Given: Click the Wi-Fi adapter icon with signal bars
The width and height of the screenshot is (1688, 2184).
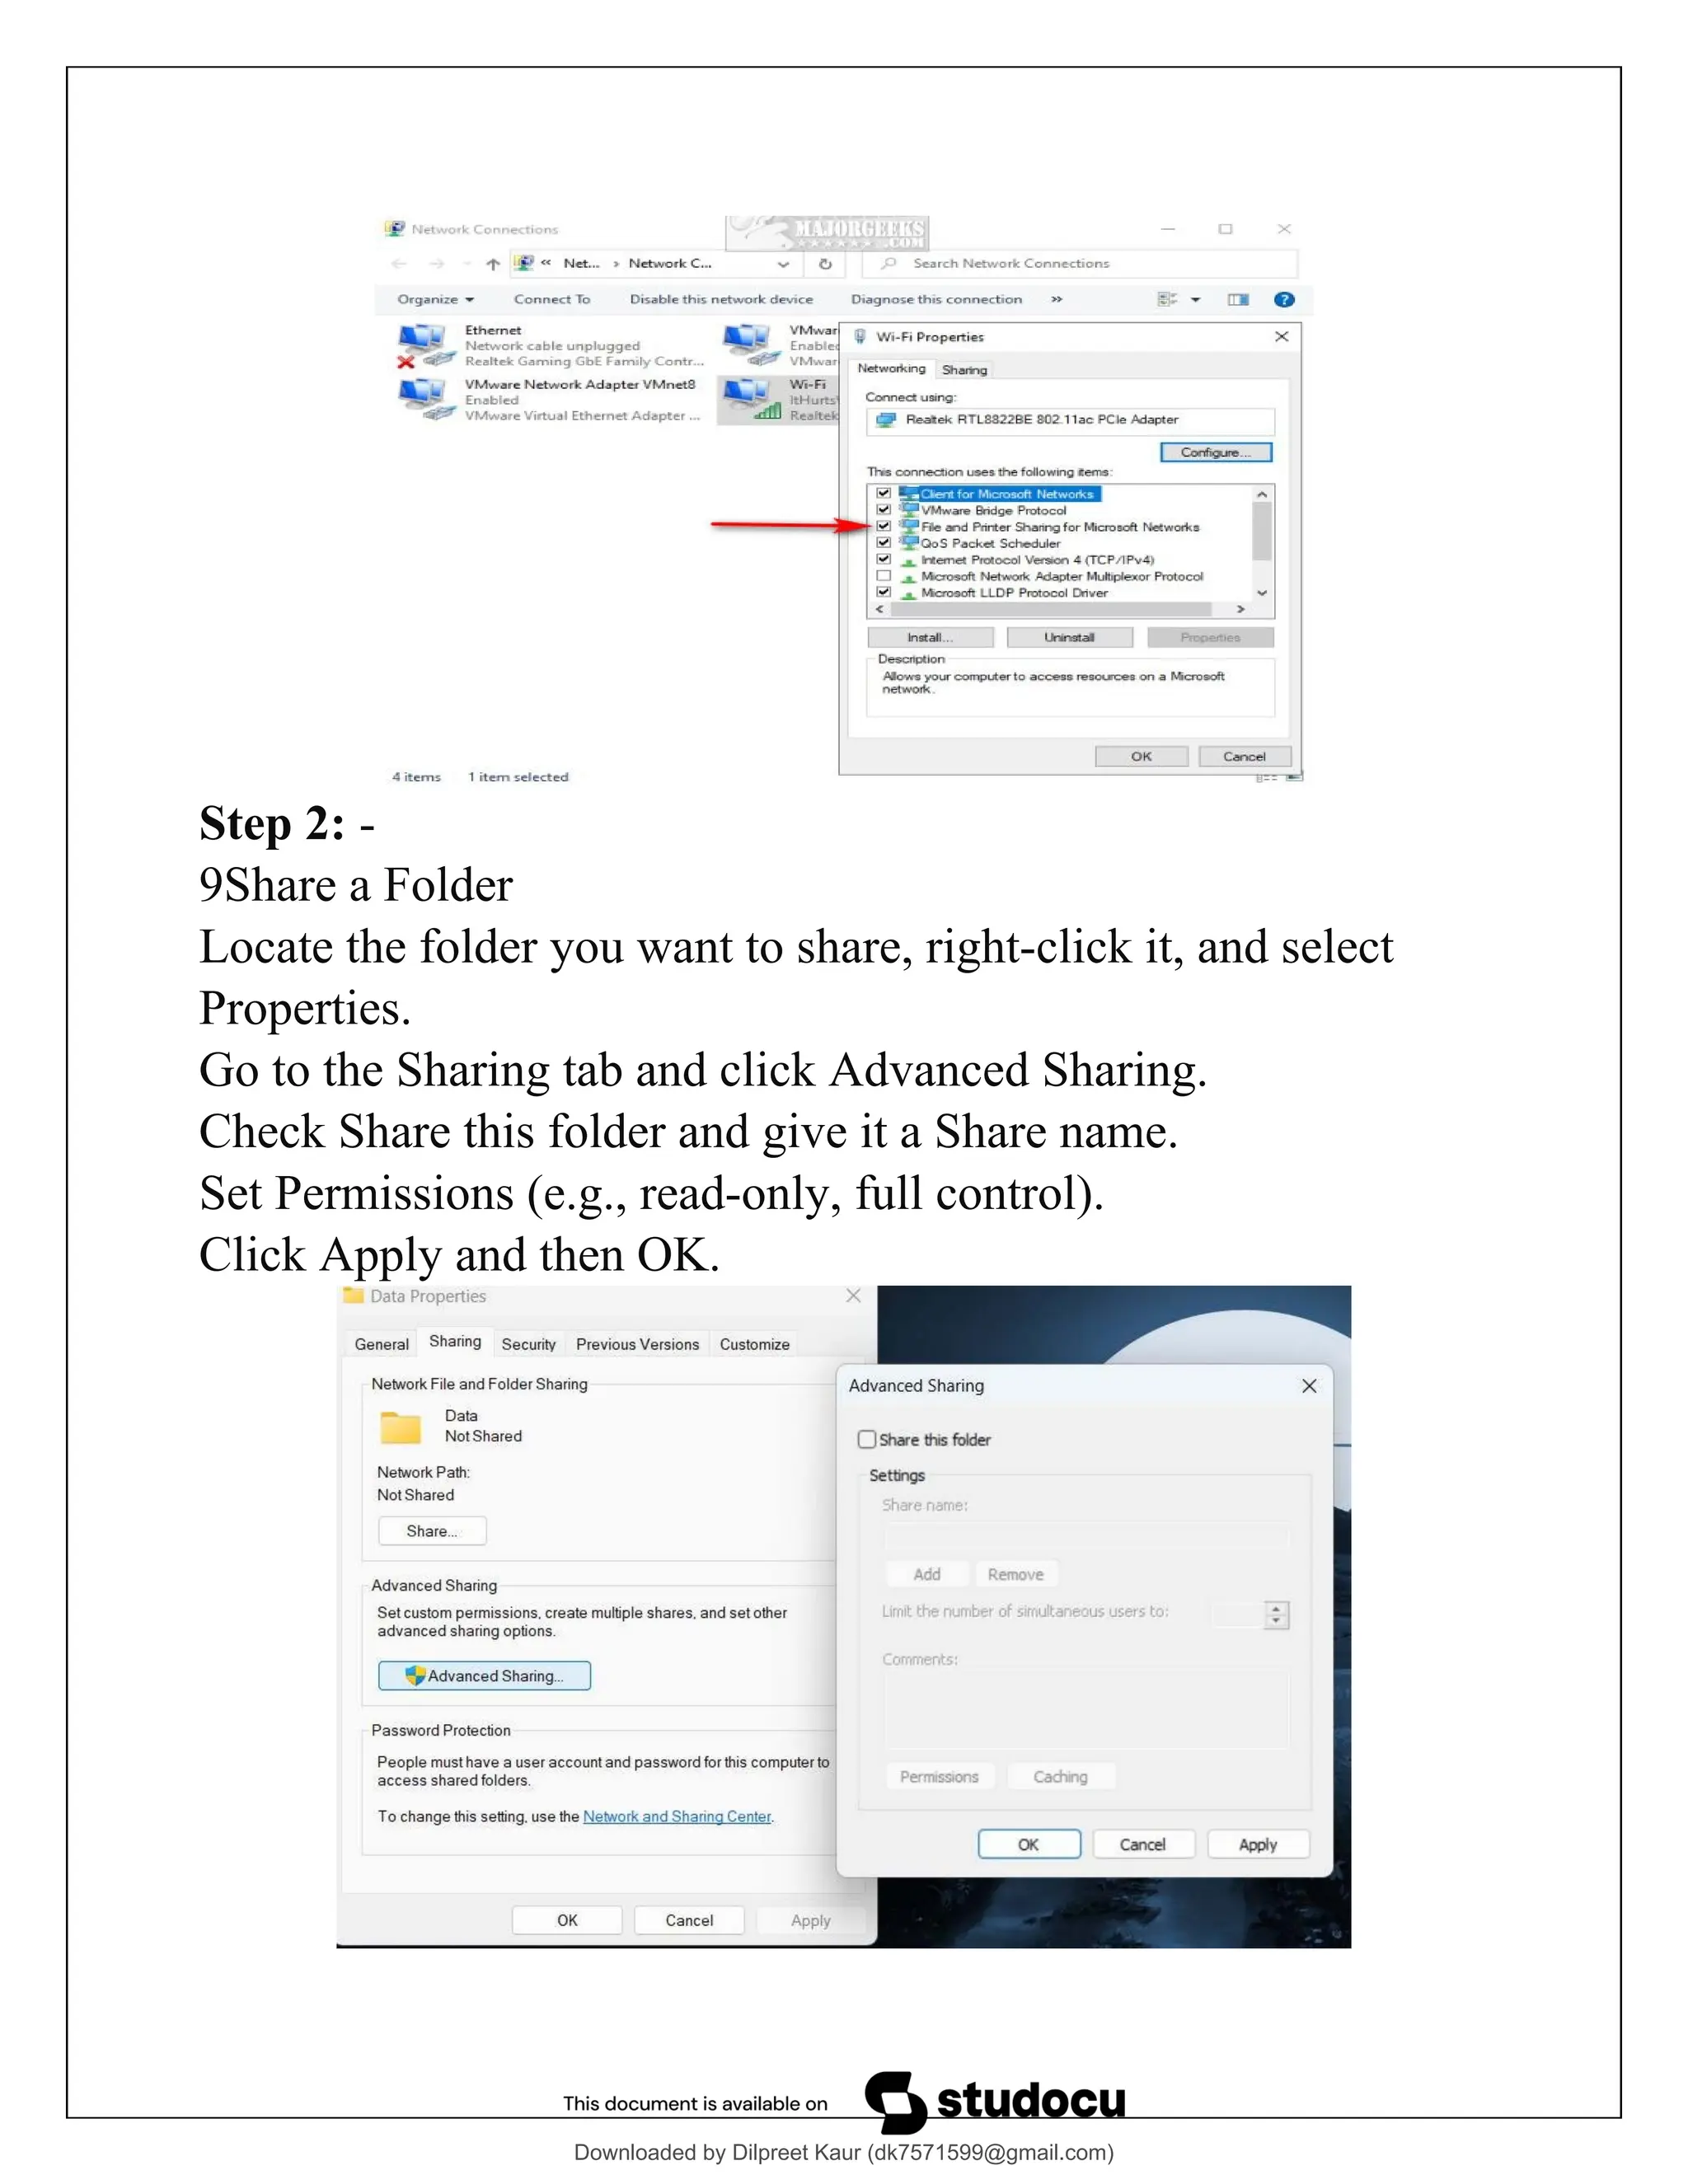Looking at the screenshot, I should tap(752, 399).
